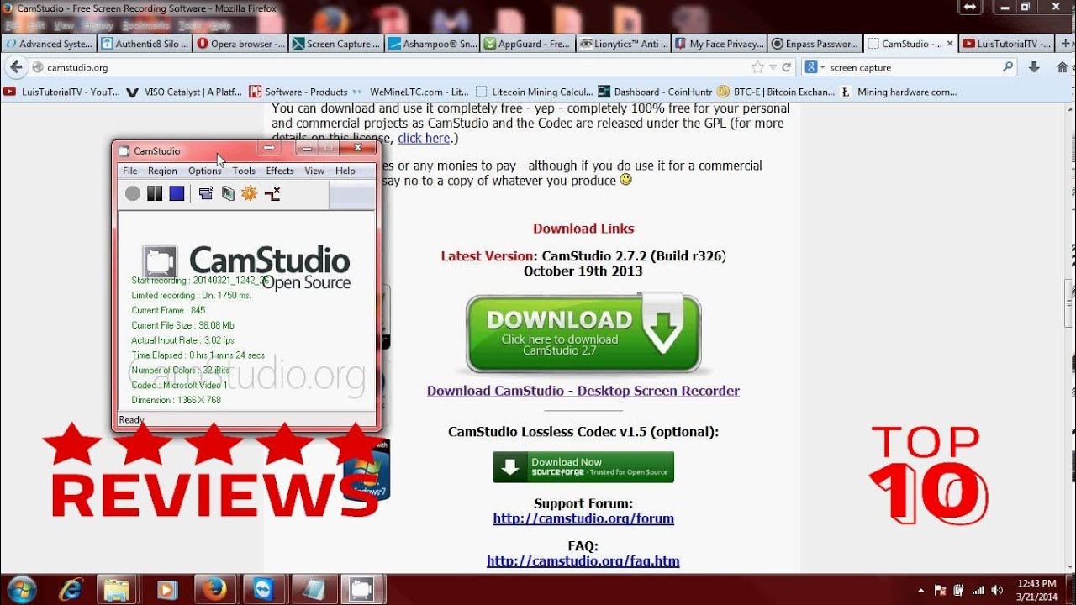Click CamStudio camera icon on taskbar
Image resolution: width=1076 pixels, height=605 pixels.
click(x=362, y=590)
